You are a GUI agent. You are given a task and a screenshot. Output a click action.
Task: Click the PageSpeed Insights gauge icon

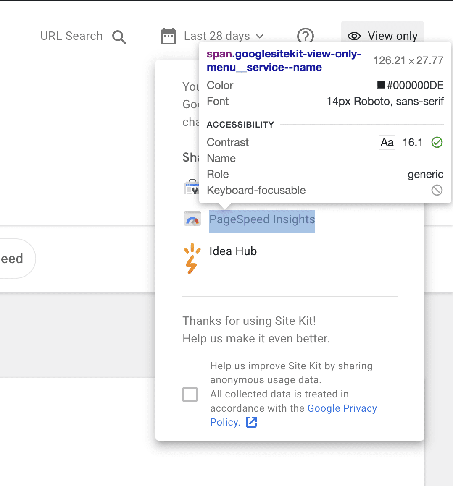[192, 219]
